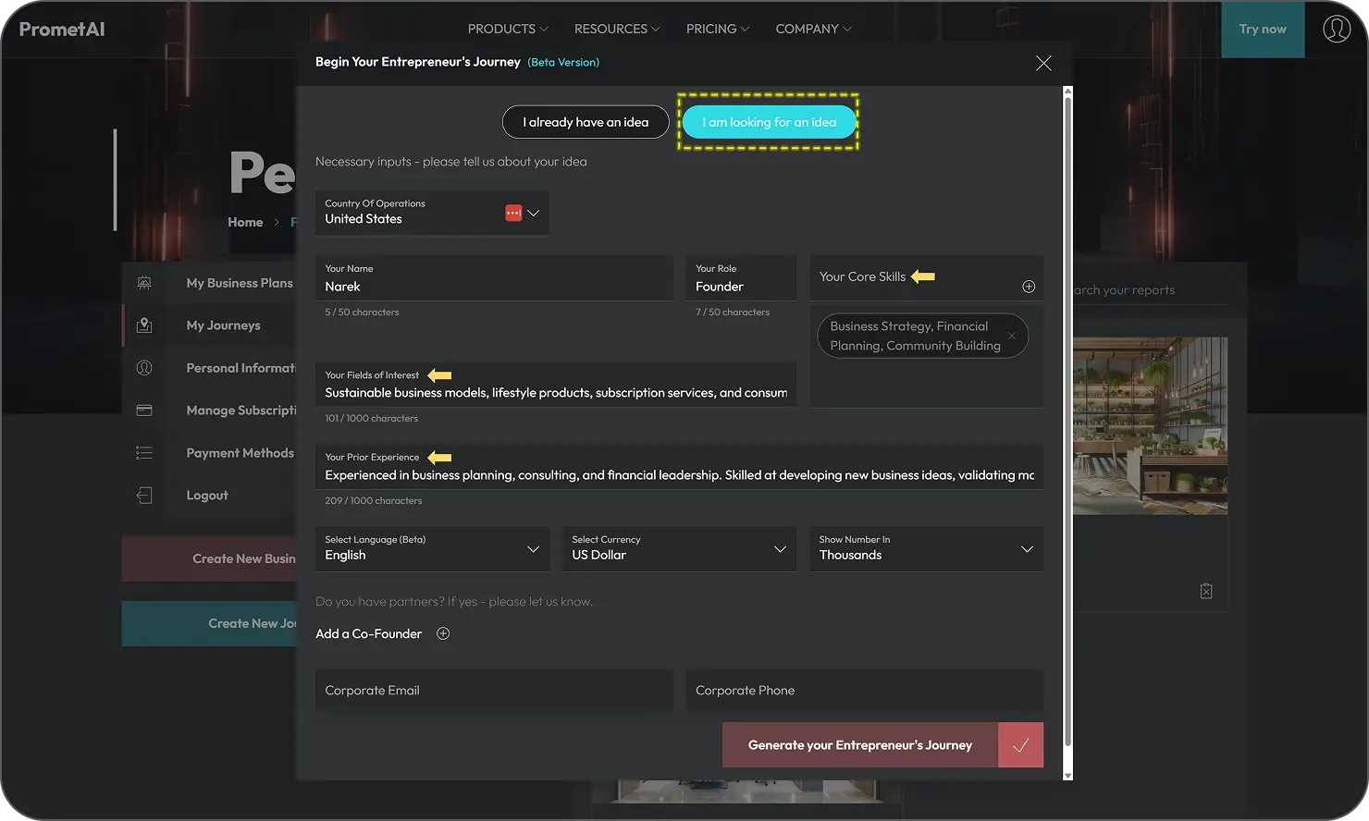This screenshot has width=1369, height=821.
Task: Click the Corporate Email input field
Action: pyautogui.click(x=494, y=691)
